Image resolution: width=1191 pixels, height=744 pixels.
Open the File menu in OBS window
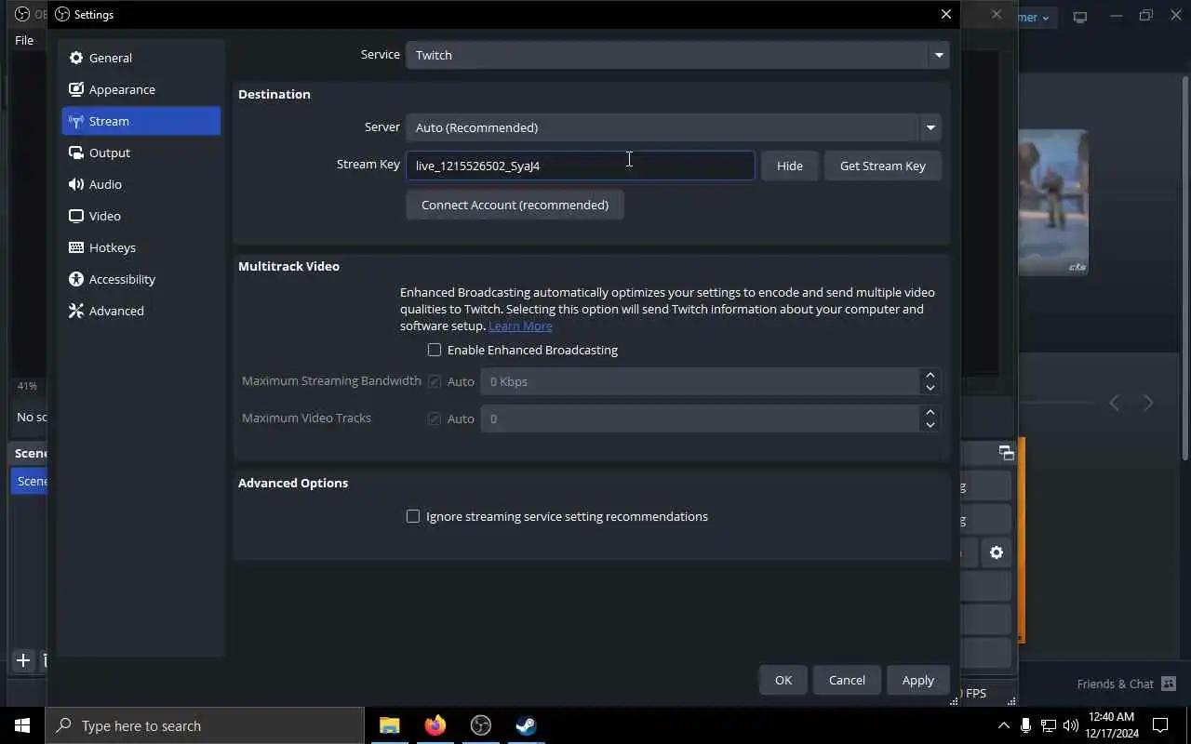(x=24, y=40)
